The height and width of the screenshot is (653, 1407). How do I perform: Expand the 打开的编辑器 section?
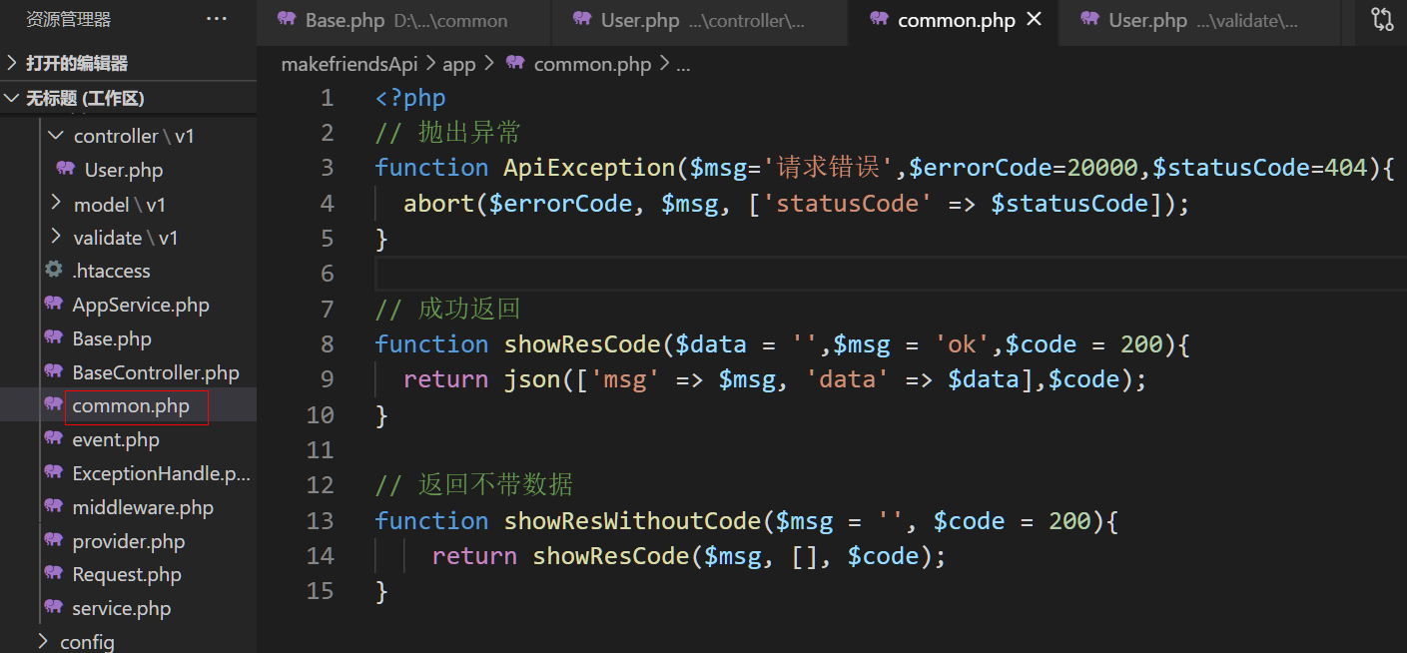(12, 63)
